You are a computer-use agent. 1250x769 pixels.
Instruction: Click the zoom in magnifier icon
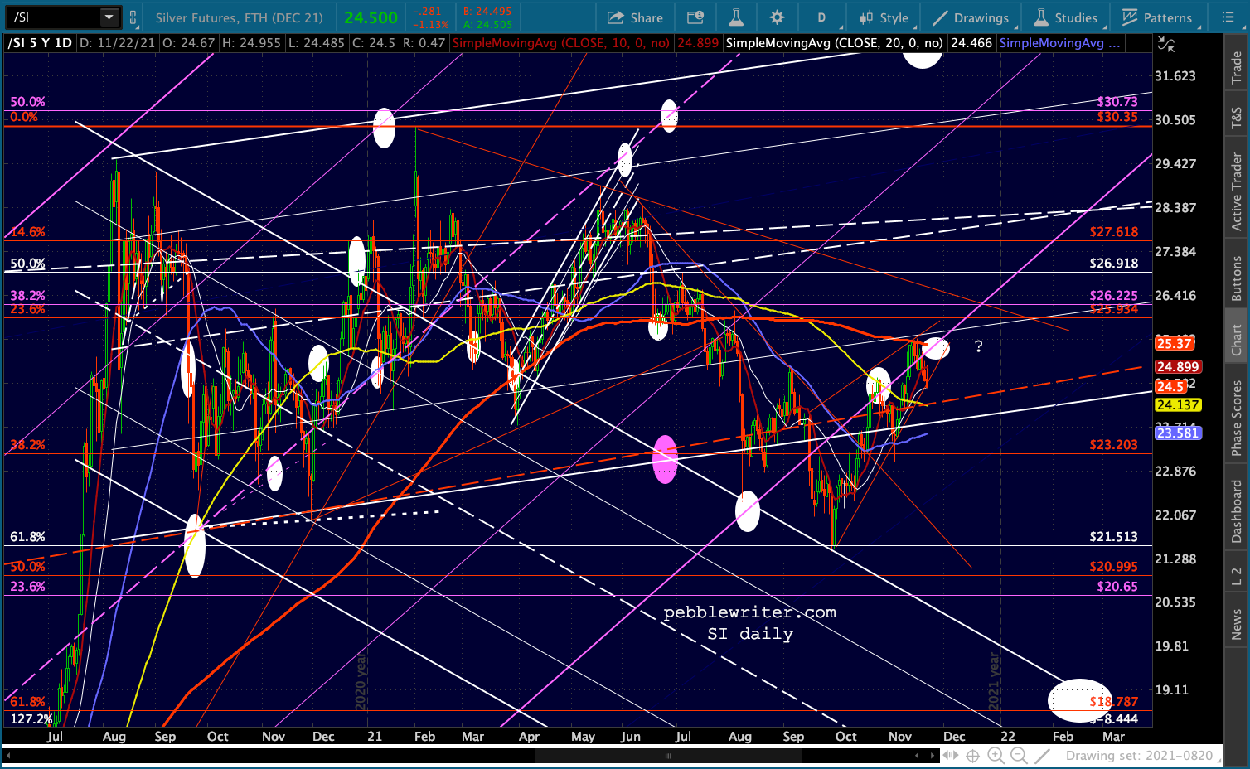[x=996, y=756]
